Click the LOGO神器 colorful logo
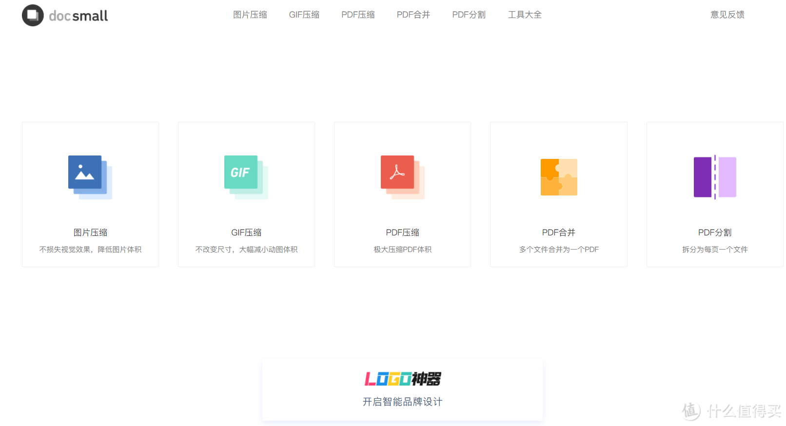786x426 pixels. pyautogui.click(x=403, y=379)
